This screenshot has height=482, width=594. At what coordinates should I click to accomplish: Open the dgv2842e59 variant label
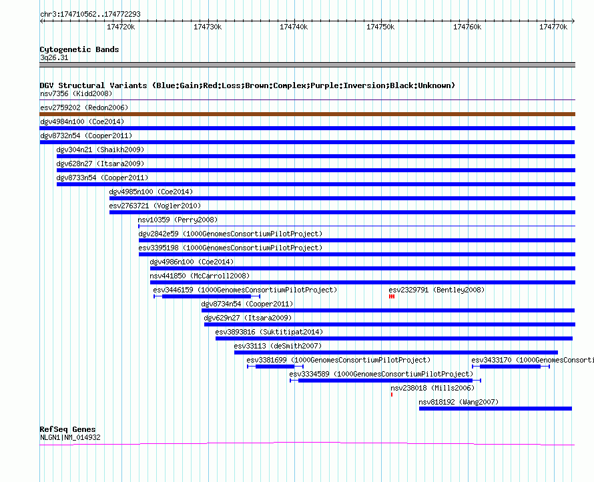coord(230,234)
